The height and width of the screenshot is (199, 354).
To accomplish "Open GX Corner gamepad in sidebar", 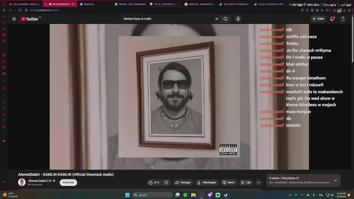I will click(4, 17).
